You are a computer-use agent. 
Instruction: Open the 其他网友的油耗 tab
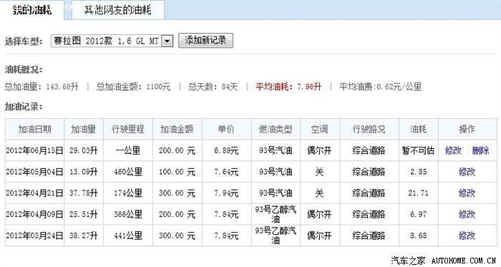coord(117,10)
